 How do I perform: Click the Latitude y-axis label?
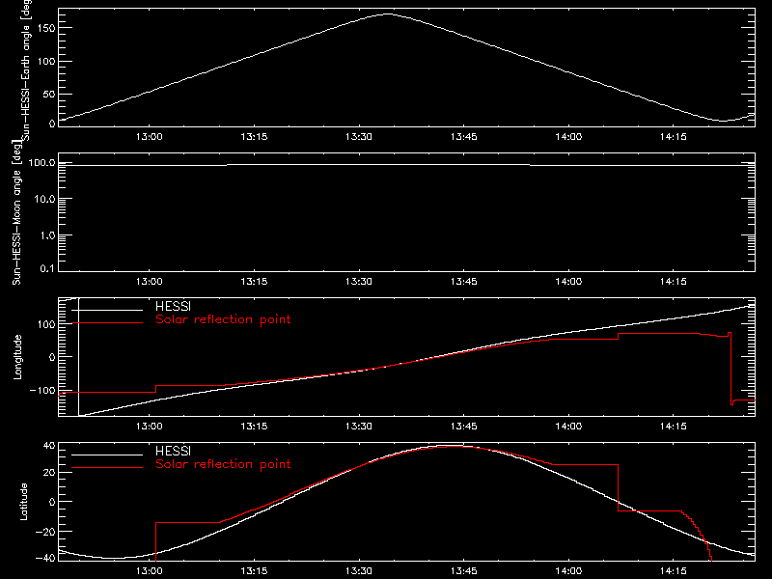tap(23, 502)
